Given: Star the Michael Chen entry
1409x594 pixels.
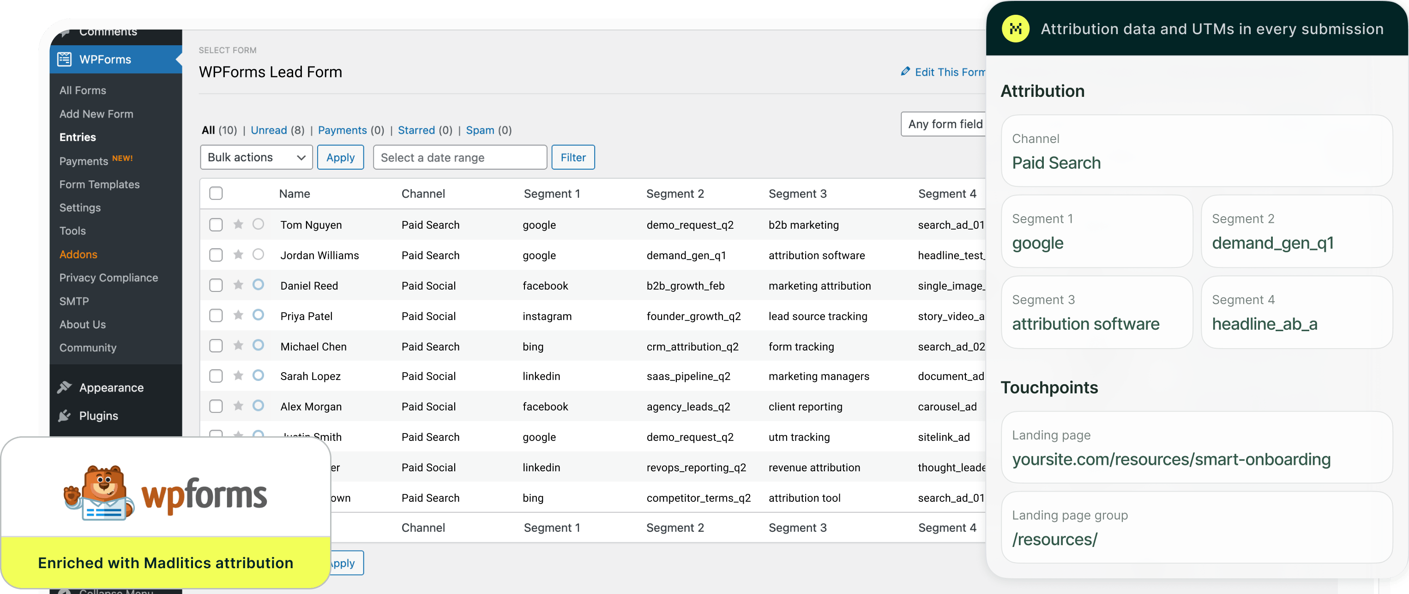Looking at the screenshot, I should pyautogui.click(x=238, y=345).
